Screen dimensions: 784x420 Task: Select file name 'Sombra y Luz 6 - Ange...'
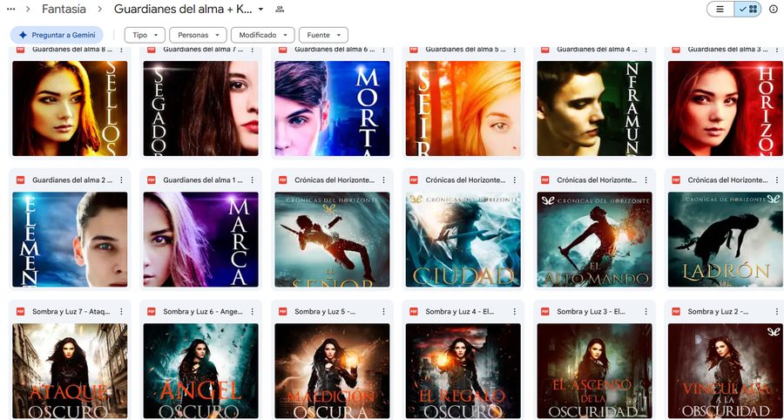[202, 311]
